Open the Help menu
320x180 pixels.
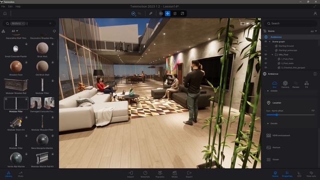coord(18,6)
